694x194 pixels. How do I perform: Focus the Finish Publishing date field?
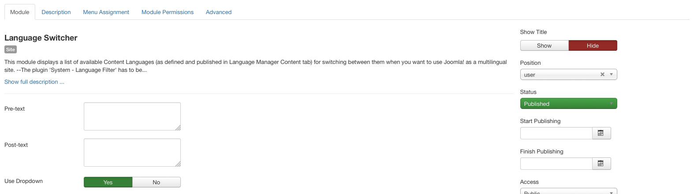pyautogui.click(x=556, y=164)
